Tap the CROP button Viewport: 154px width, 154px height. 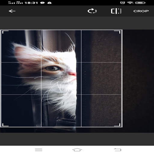[x=141, y=11]
